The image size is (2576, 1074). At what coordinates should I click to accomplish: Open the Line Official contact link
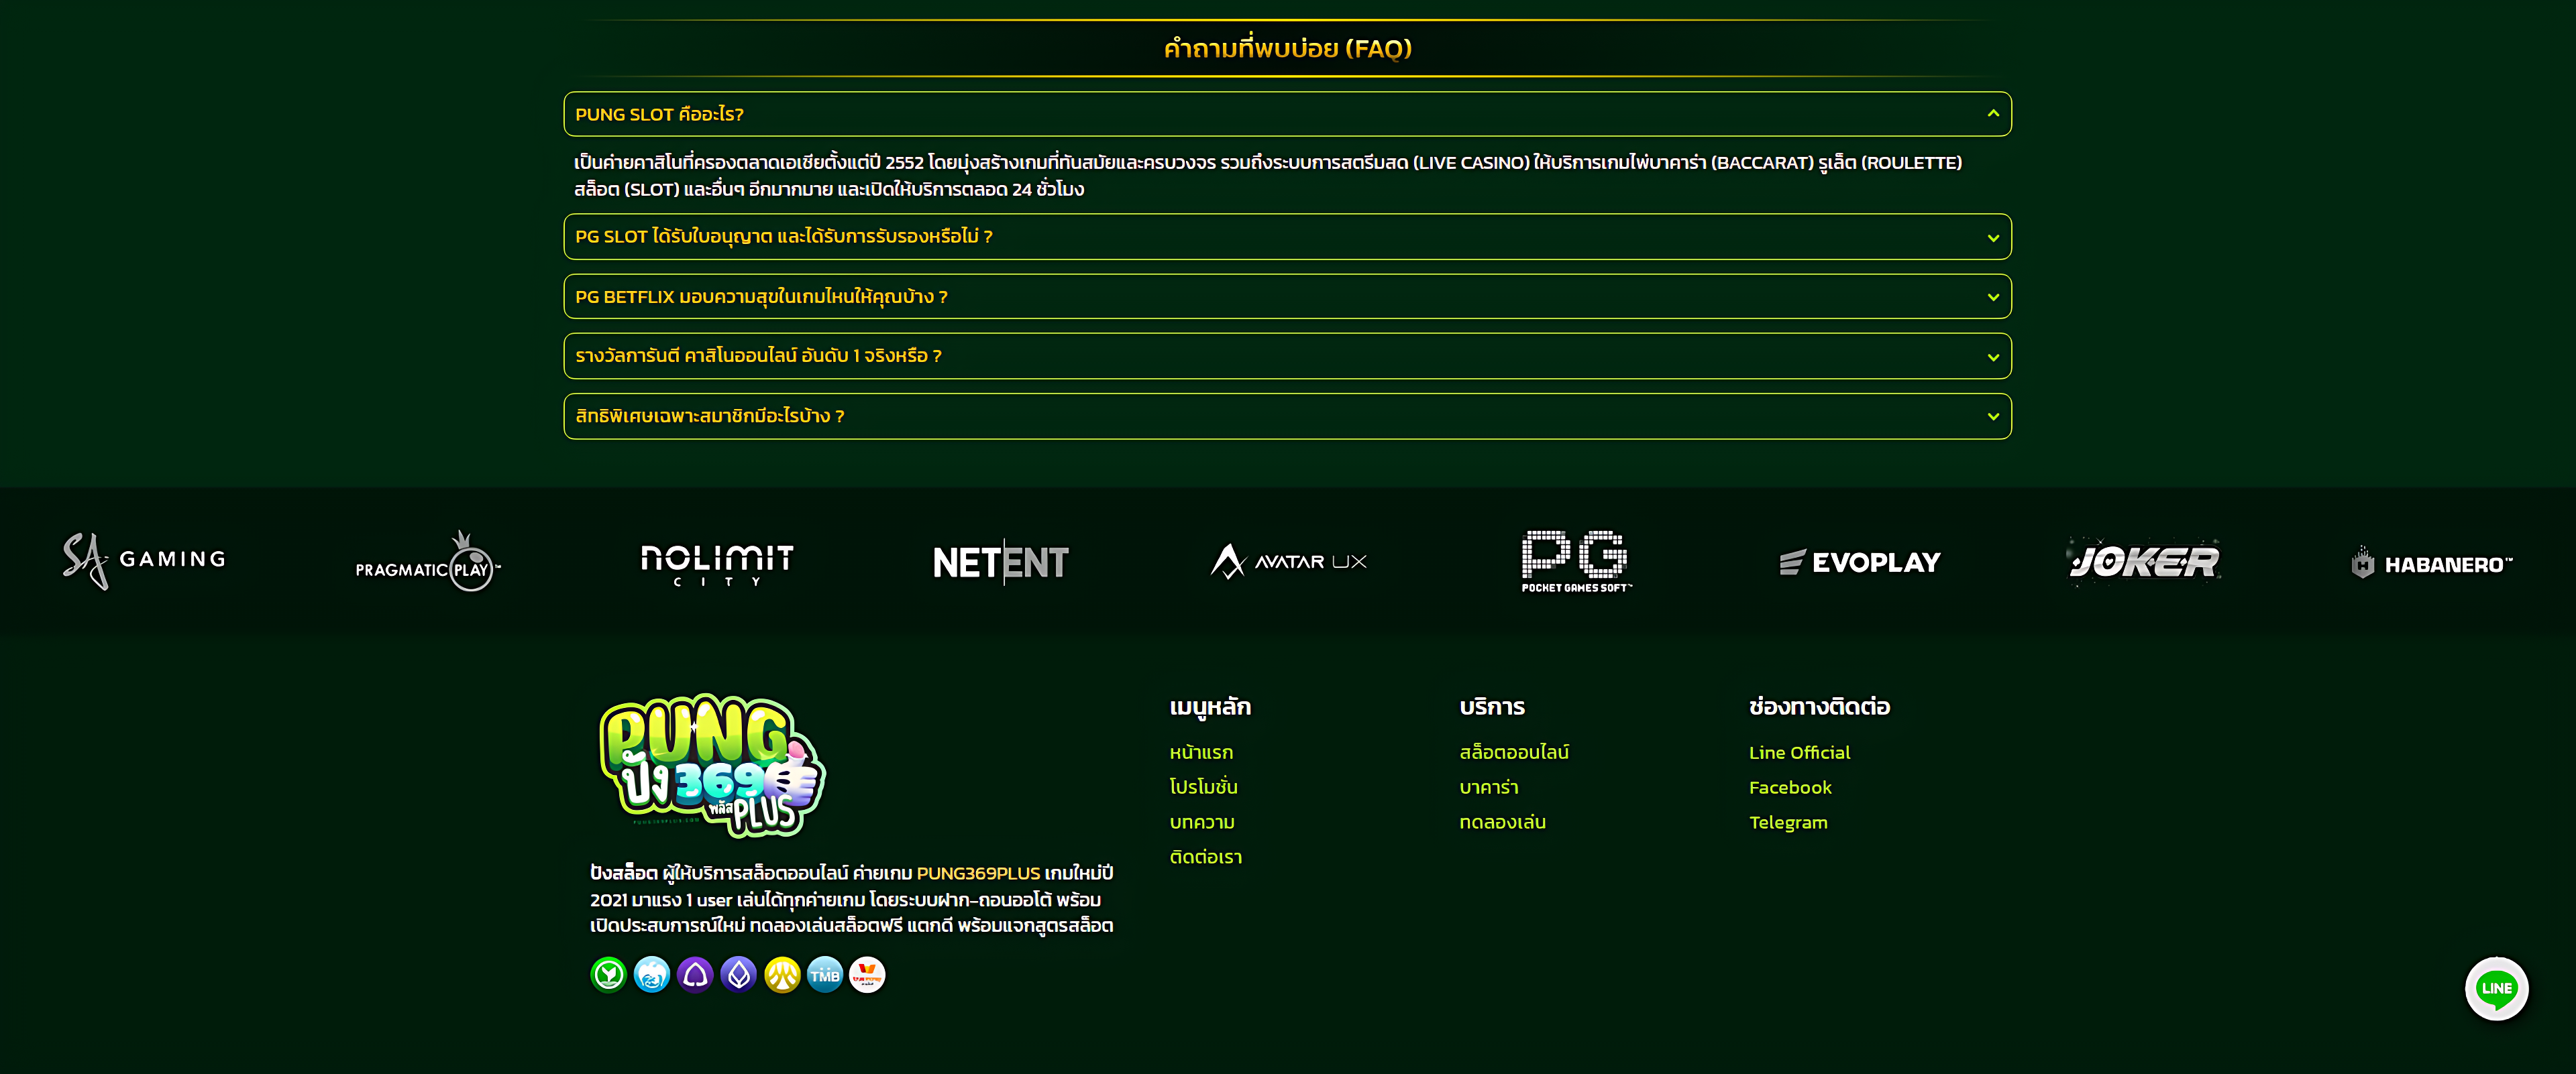click(1799, 752)
